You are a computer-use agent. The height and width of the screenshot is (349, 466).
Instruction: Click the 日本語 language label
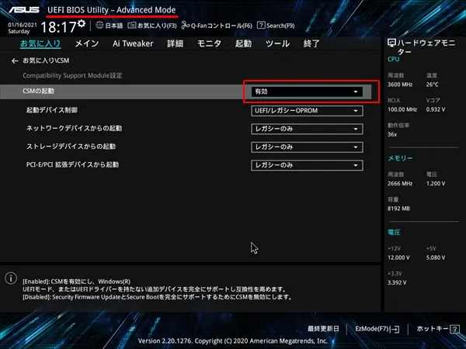pyautogui.click(x=114, y=26)
